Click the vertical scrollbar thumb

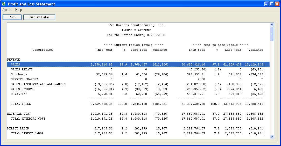pos(272,34)
